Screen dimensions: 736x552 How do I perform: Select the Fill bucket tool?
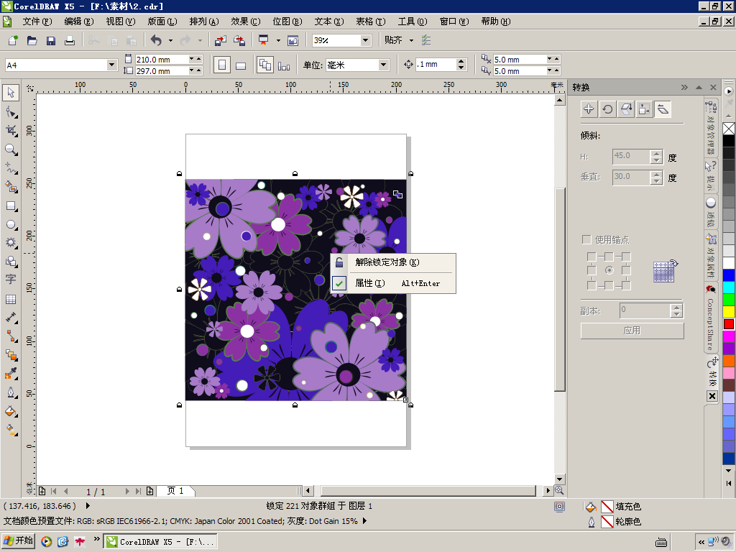click(x=11, y=412)
